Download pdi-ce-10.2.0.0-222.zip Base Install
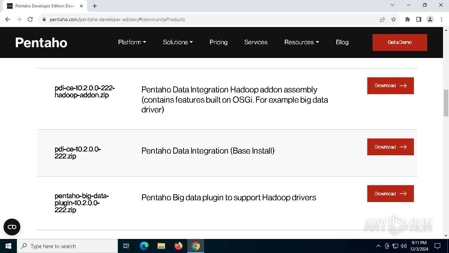Viewport: 449px width, 253px height. (390, 147)
